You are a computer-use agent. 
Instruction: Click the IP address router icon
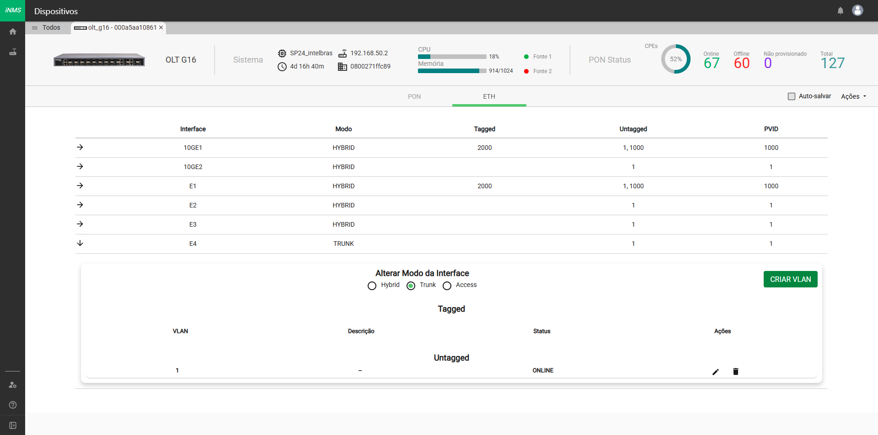point(343,53)
